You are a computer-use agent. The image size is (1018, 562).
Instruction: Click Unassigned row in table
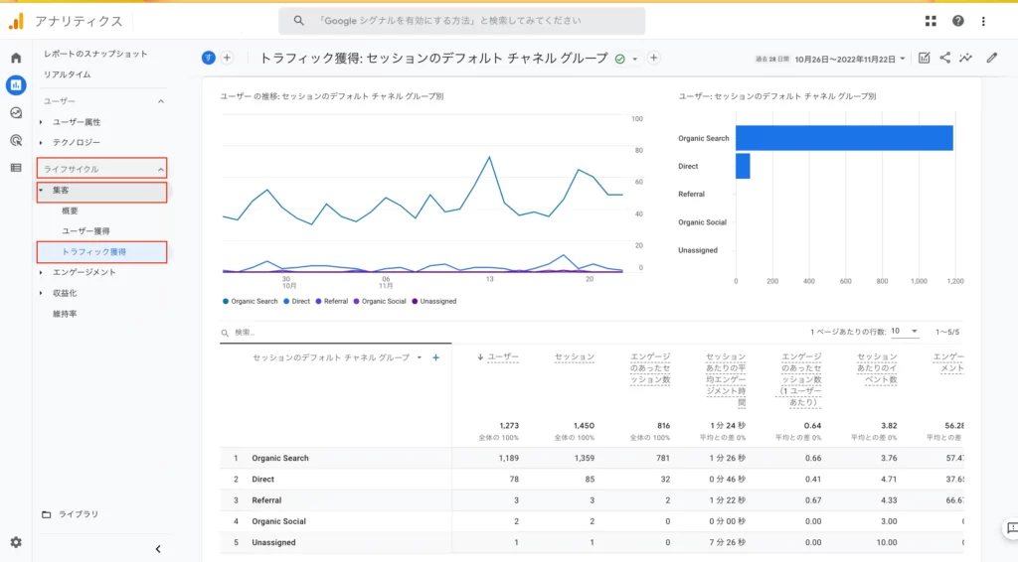[592, 542]
